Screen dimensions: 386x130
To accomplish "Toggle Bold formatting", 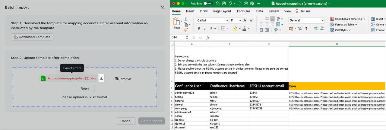I will pos(199,29).
